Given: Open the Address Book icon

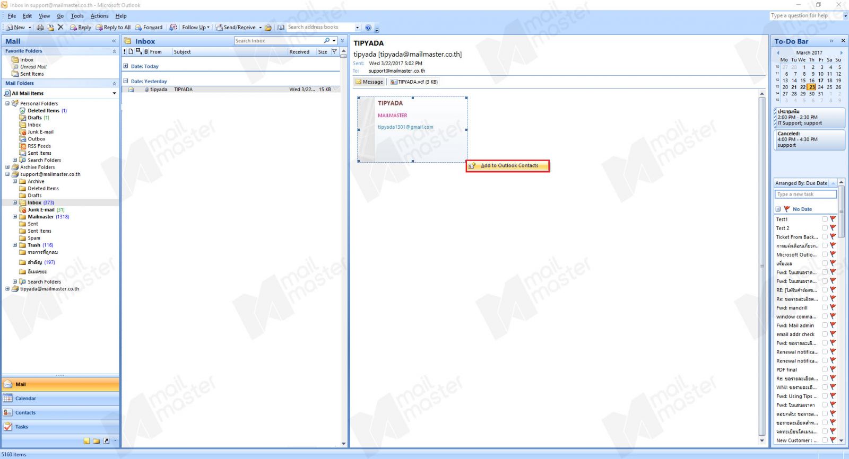Looking at the screenshot, I should click(281, 27).
